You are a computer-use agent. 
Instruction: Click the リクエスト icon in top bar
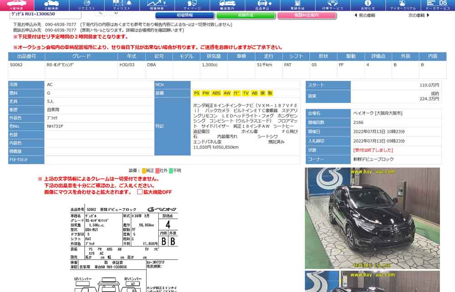(x=86, y=5)
